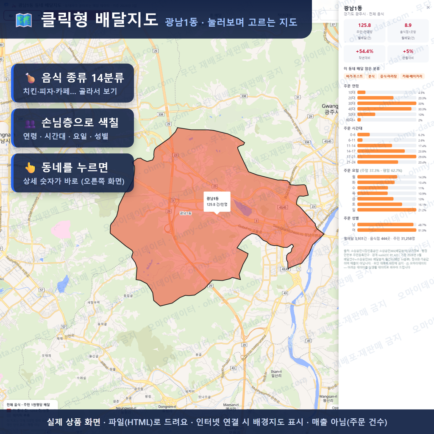This screenshot has height=434, width=434.
Task: Click the chicken drumstick icon
Action: [30, 78]
